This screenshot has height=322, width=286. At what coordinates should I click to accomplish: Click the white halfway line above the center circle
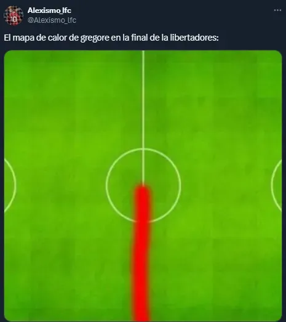click(143, 100)
